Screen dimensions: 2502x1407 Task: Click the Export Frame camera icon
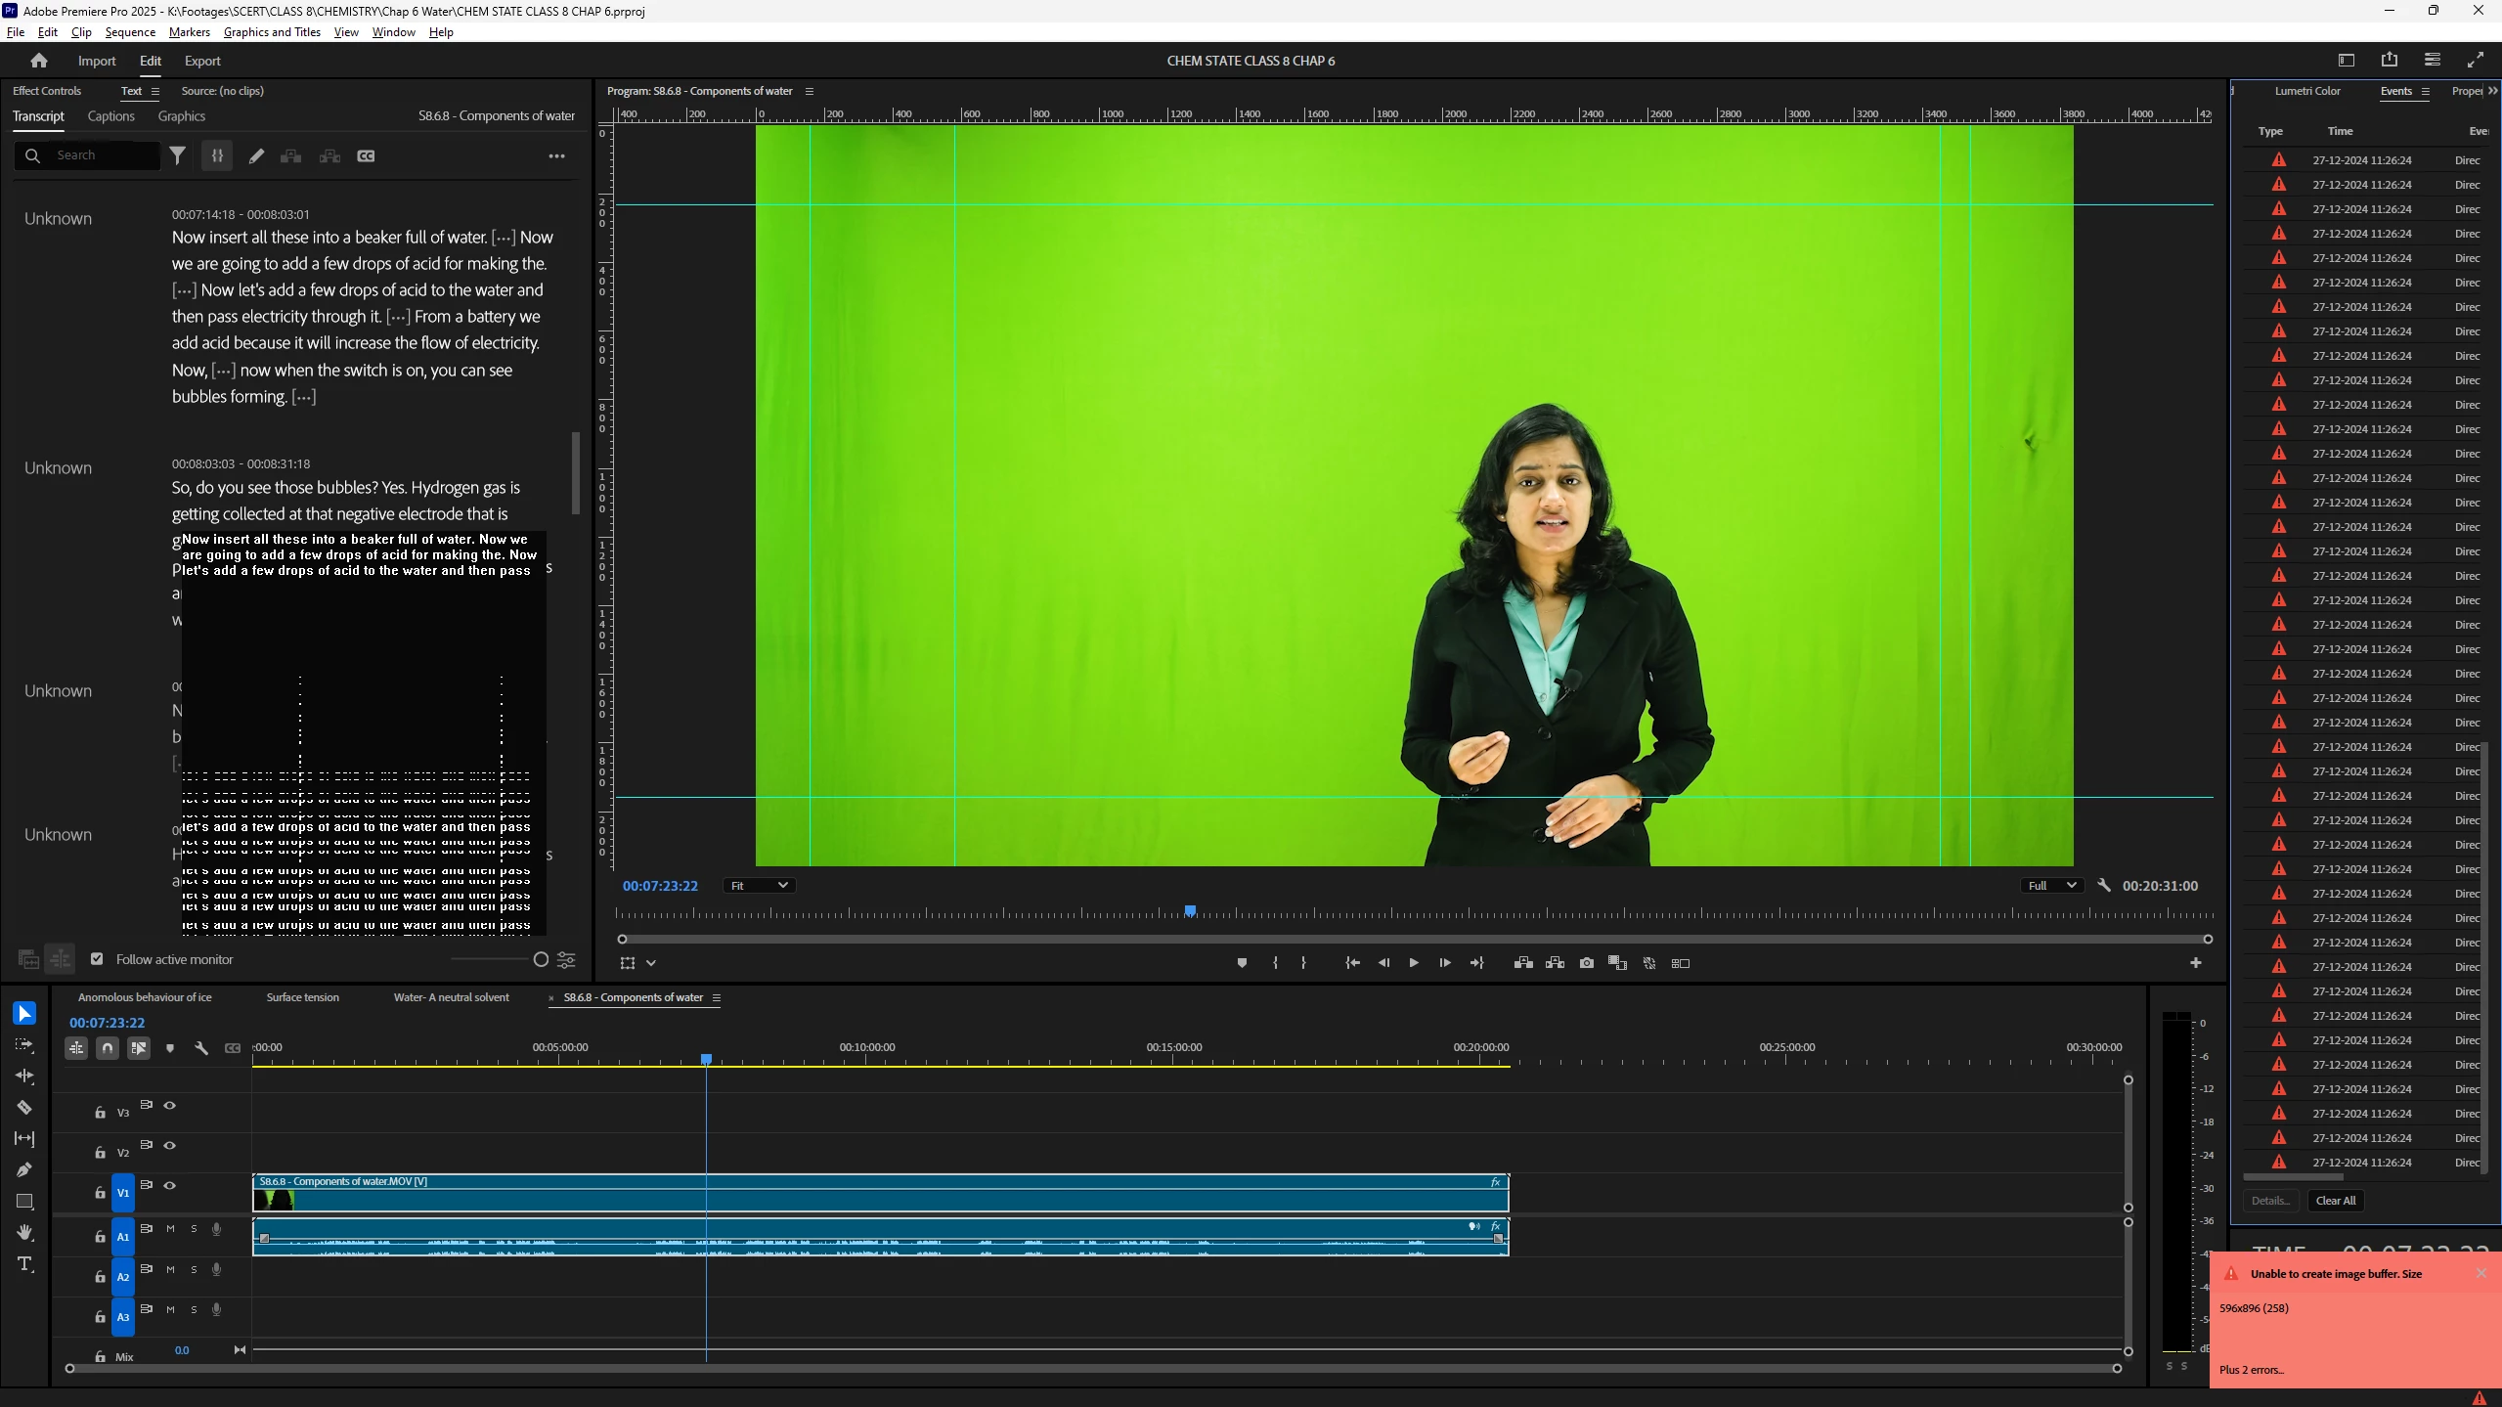click(x=1586, y=963)
